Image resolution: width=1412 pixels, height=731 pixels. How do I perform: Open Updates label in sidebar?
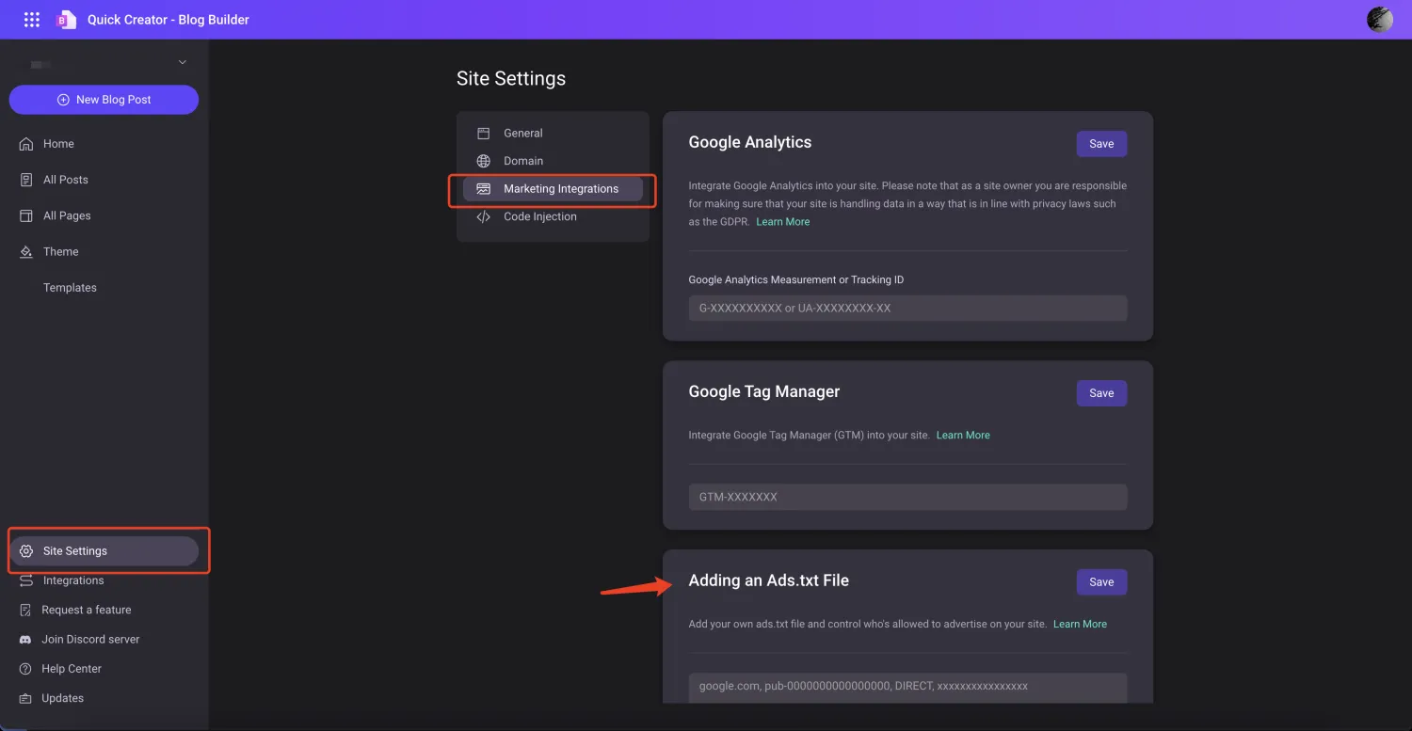[63, 698]
